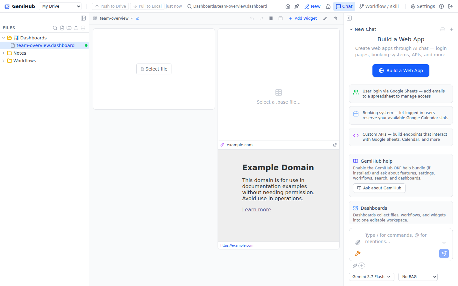This screenshot has width=458, height=286.
Task: Select the Booking system suggestion card
Action: coord(401,115)
